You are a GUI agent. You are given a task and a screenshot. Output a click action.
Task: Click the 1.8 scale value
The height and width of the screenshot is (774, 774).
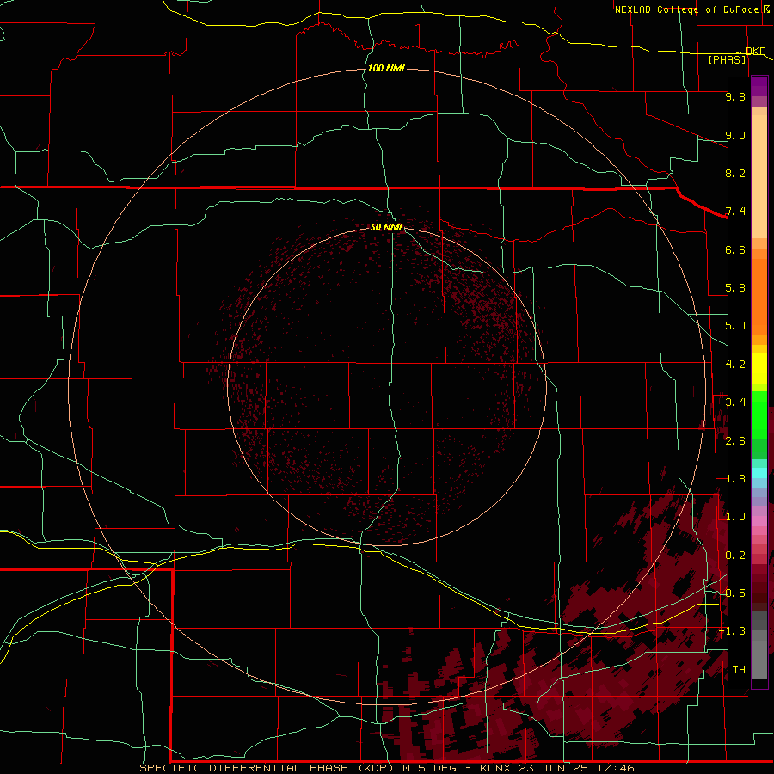click(735, 479)
